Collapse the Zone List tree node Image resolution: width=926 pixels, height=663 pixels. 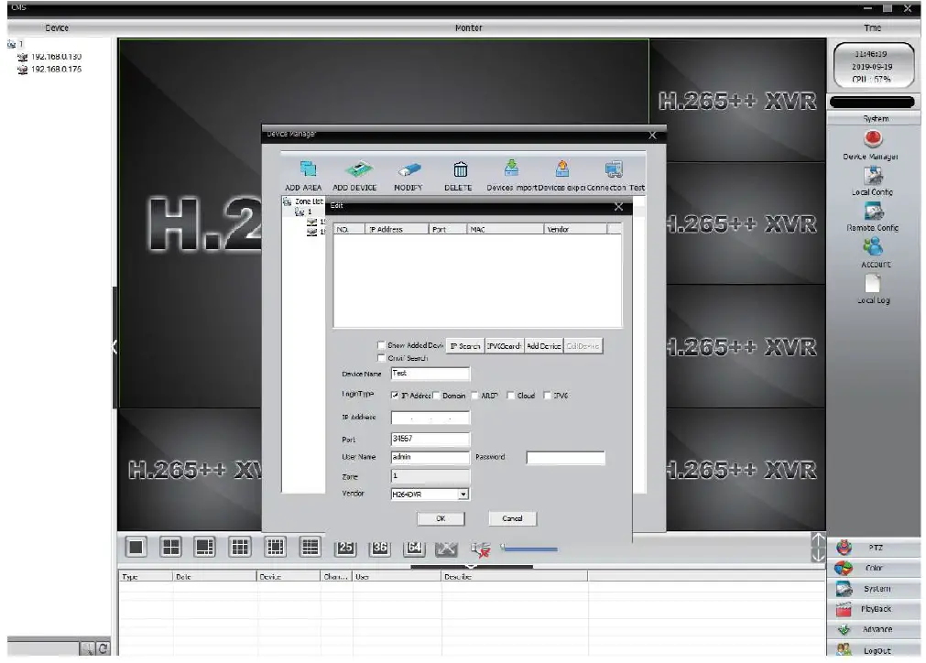(x=294, y=201)
